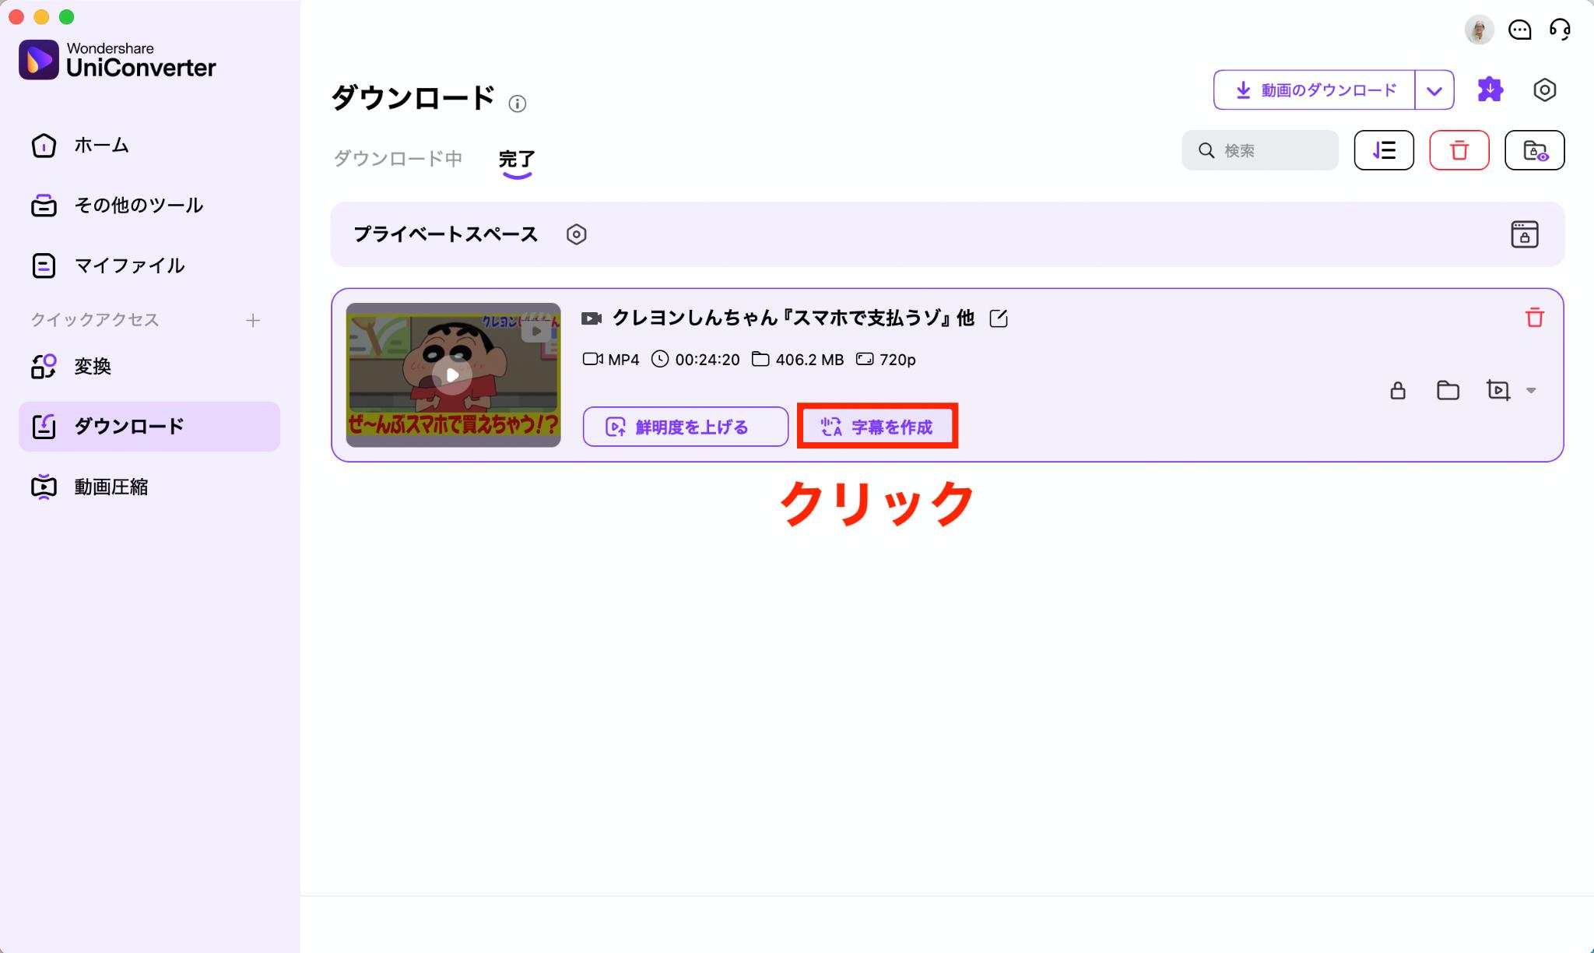The width and height of the screenshot is (1594, 953).
Task: Delete the Crayon Shin-chan video item
Action: [x=1534, y=318]
